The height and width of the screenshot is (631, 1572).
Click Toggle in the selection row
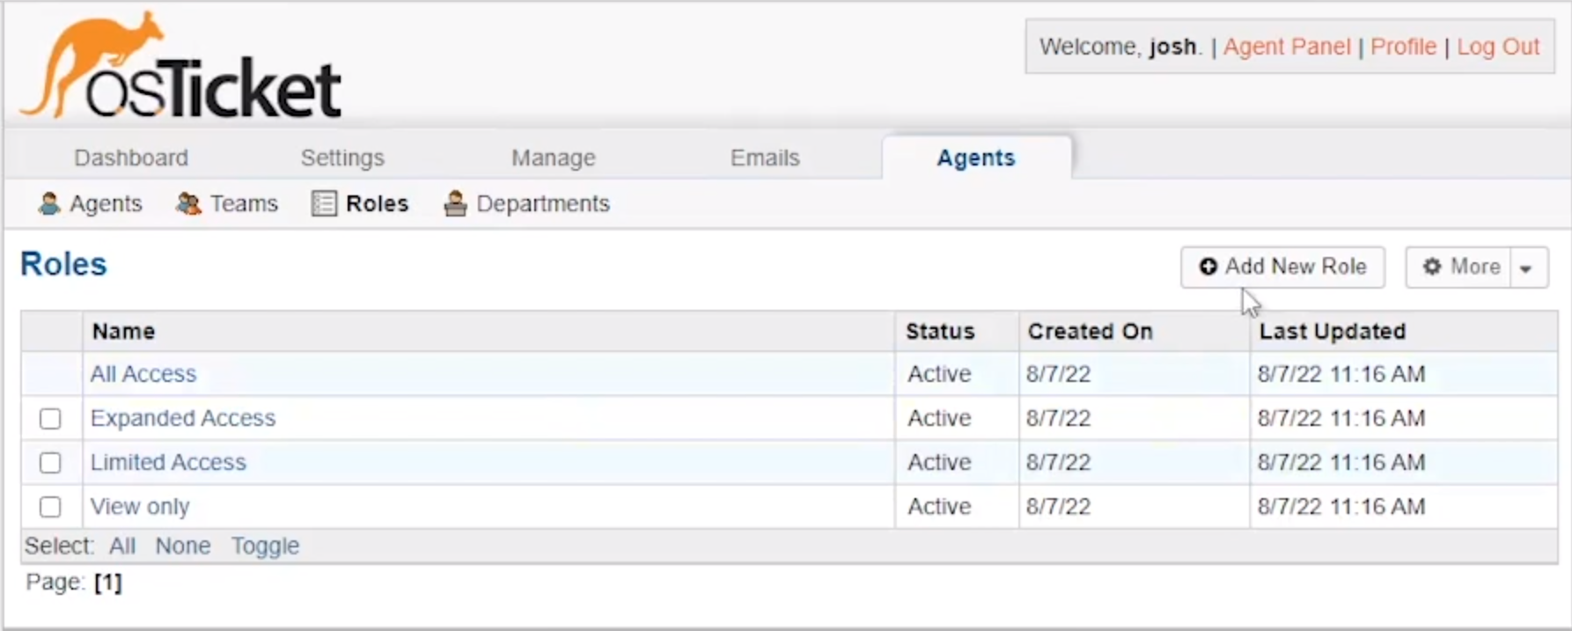(265, 546)
